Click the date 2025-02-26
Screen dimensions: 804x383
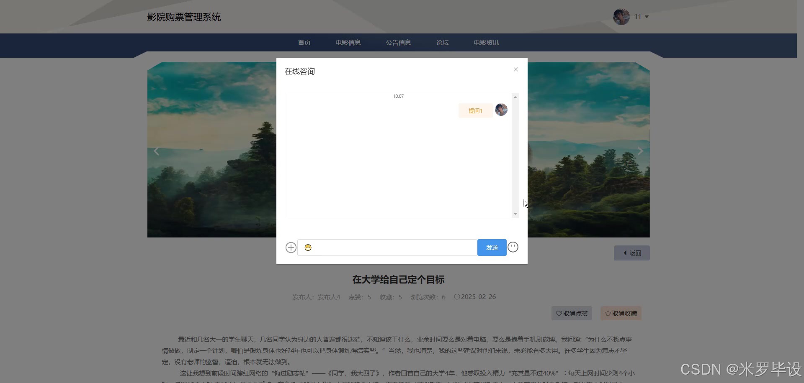click(x=478, y=297)
